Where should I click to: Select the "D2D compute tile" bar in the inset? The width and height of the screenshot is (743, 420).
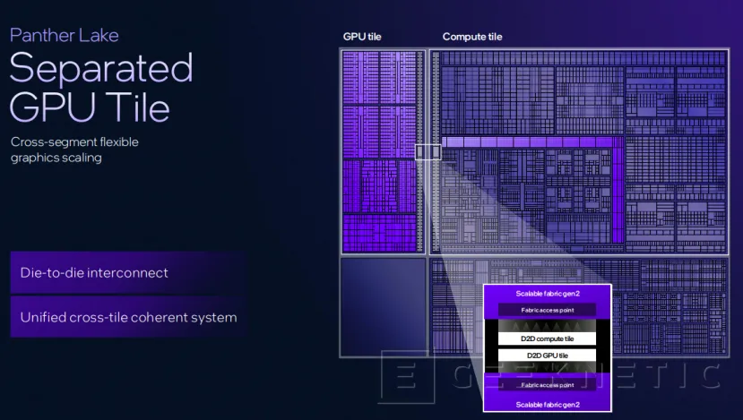pos(547,338)
